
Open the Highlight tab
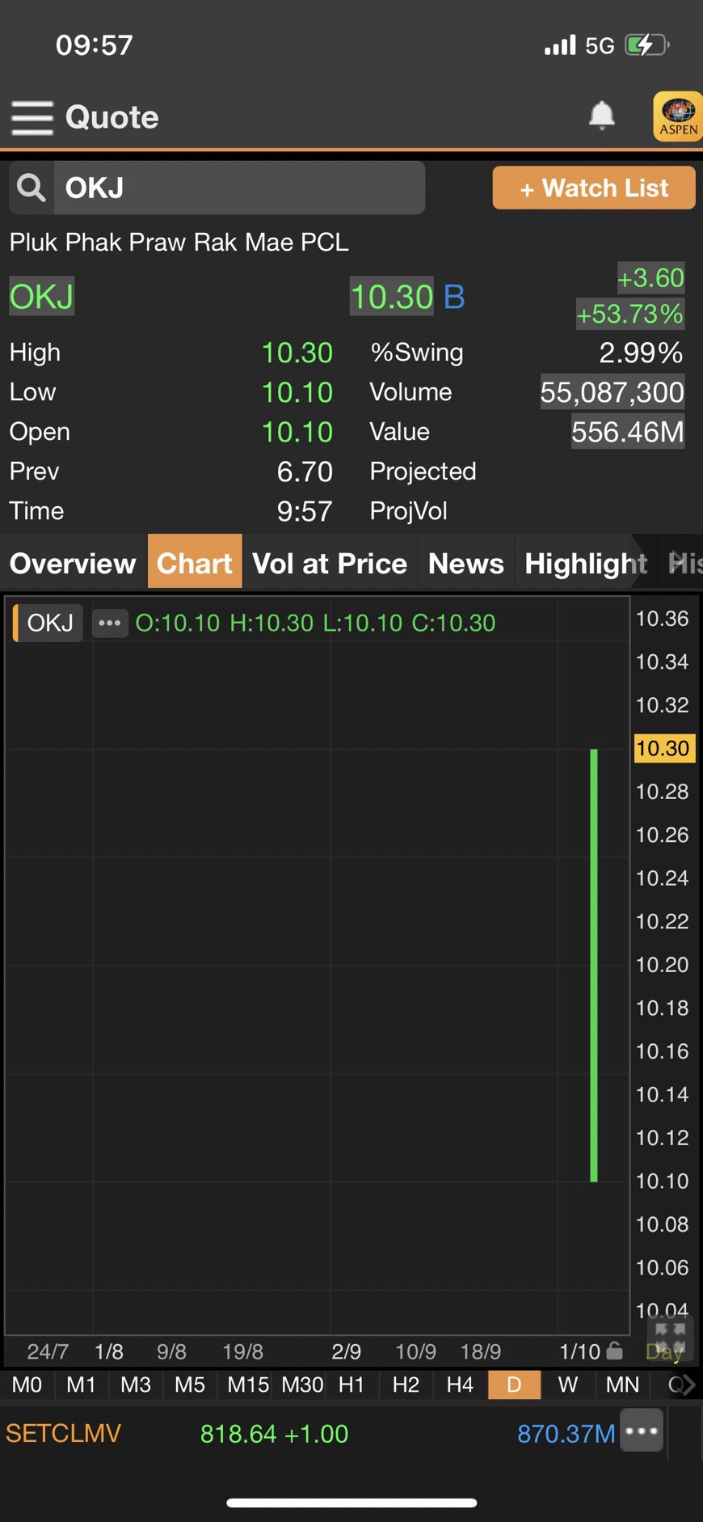point(586,563)
